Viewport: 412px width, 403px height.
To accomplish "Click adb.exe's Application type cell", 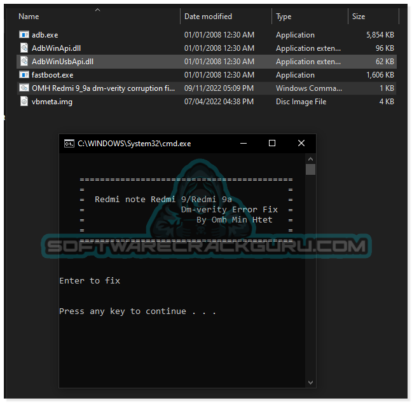I will click(x=295, y=35).
